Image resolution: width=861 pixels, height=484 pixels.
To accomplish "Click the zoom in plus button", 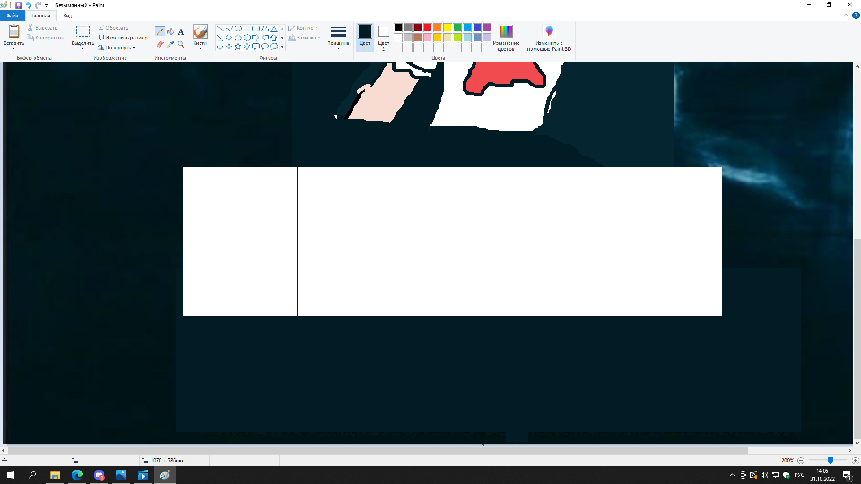I will tap(855, 461).
